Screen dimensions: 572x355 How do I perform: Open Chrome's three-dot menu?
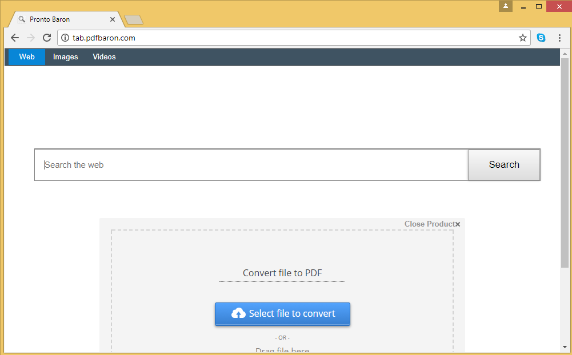point(559,38)
